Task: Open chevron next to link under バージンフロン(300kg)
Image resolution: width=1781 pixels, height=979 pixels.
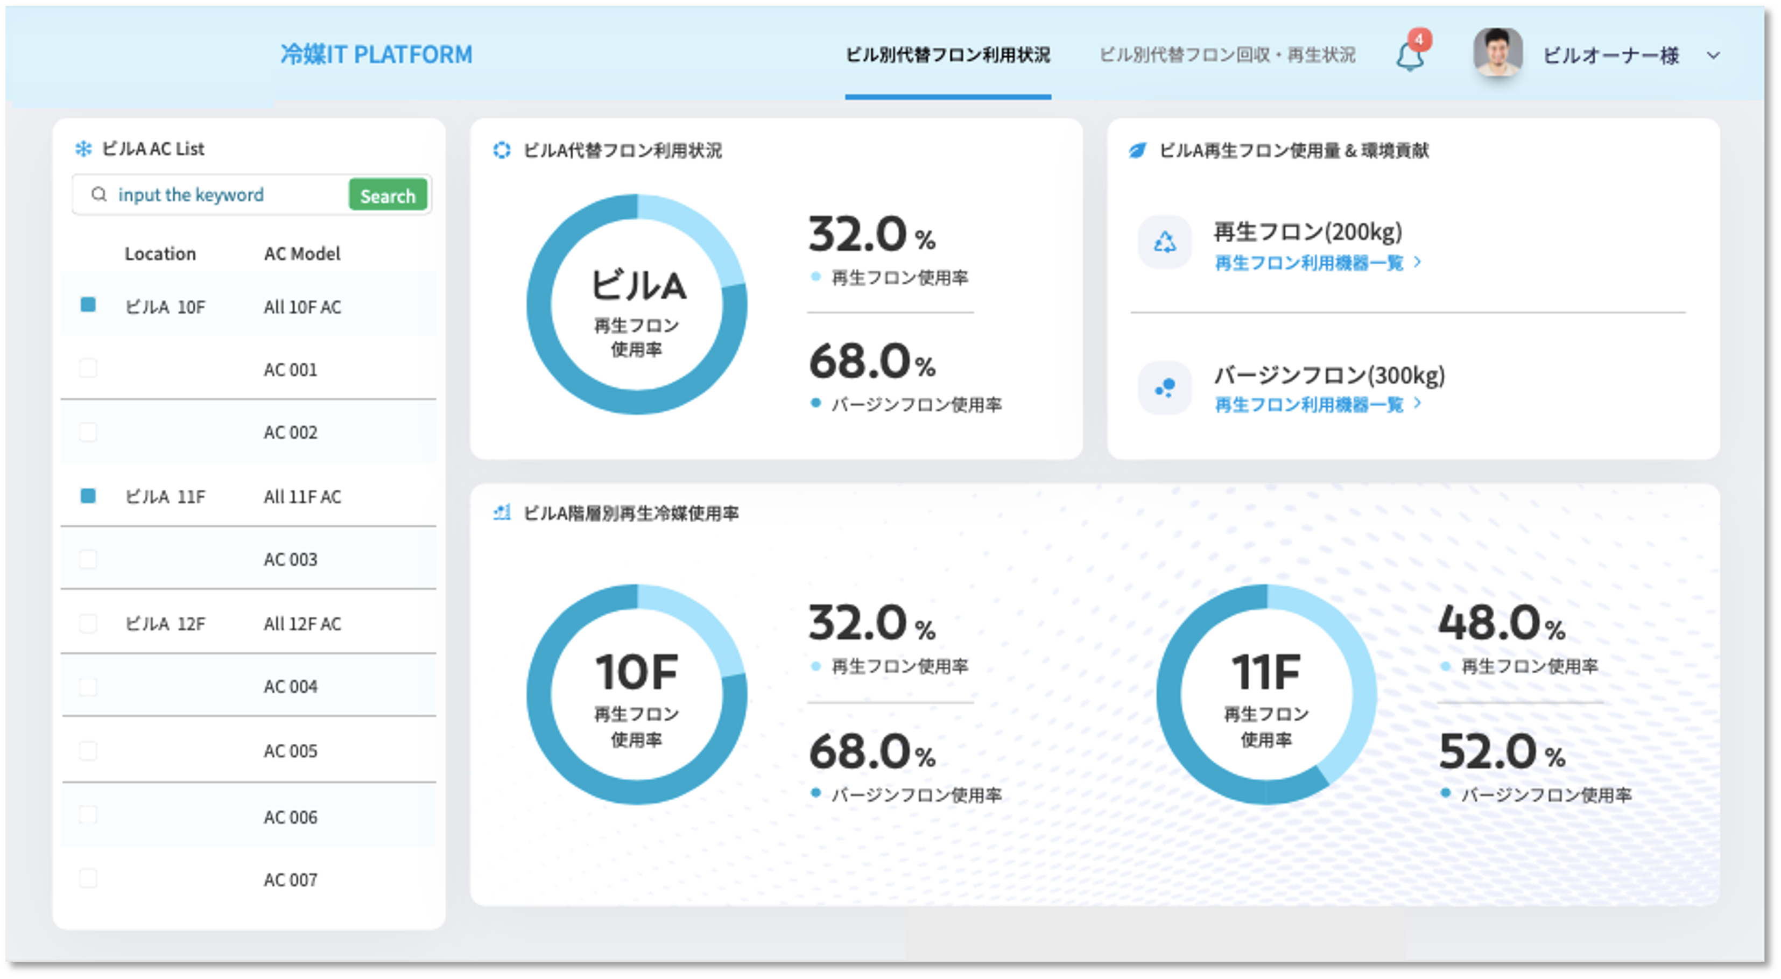Action: pyautogui.click(x=1417, y=403)
